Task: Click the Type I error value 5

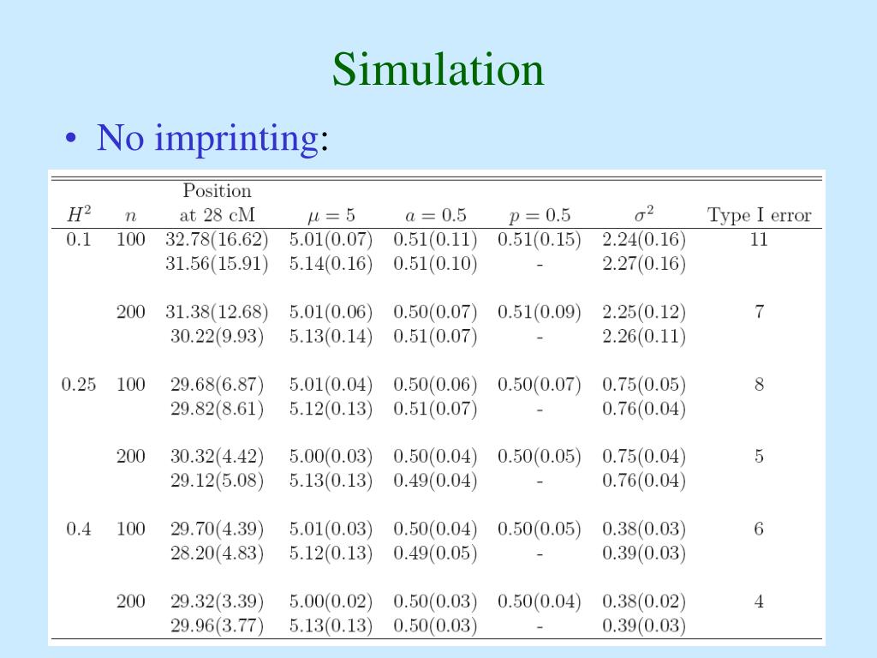Action: point(759,456)
